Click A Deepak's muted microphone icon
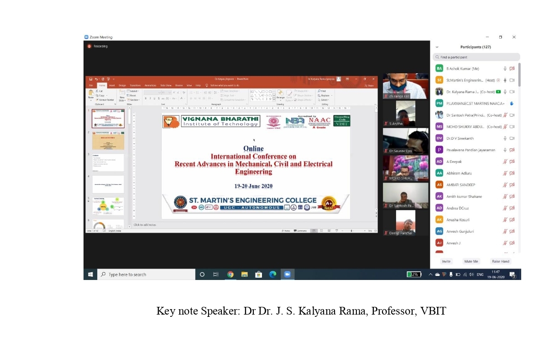This screenshot has width=544, height=351. coord(505,162)
